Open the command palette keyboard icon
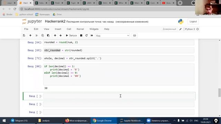The image size is (221, 124). [x=135, y=35]
